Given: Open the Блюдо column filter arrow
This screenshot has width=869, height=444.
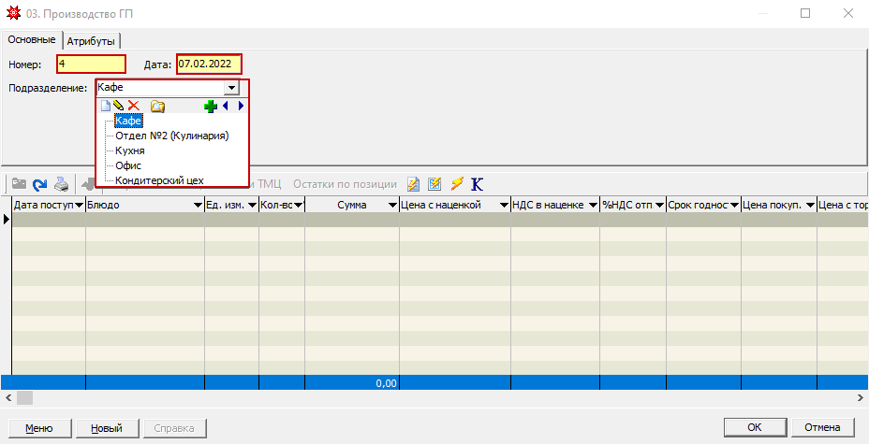Looking at the screenshot, I should click(198, 205).
